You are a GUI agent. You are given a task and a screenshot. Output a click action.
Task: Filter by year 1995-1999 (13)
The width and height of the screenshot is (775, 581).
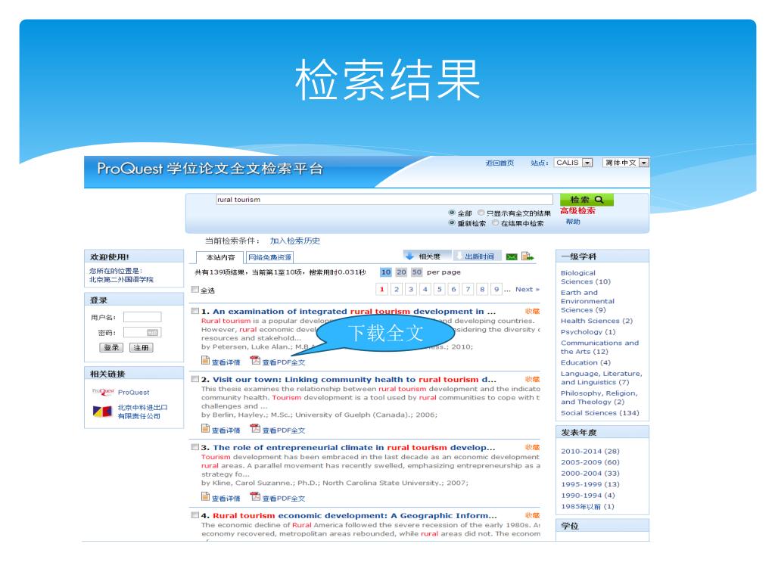click(590, 485)
